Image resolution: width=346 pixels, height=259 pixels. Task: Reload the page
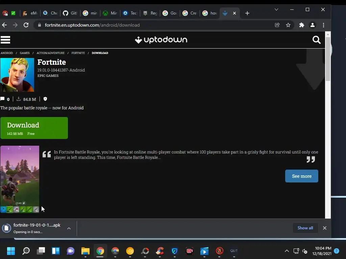[26, 25]
